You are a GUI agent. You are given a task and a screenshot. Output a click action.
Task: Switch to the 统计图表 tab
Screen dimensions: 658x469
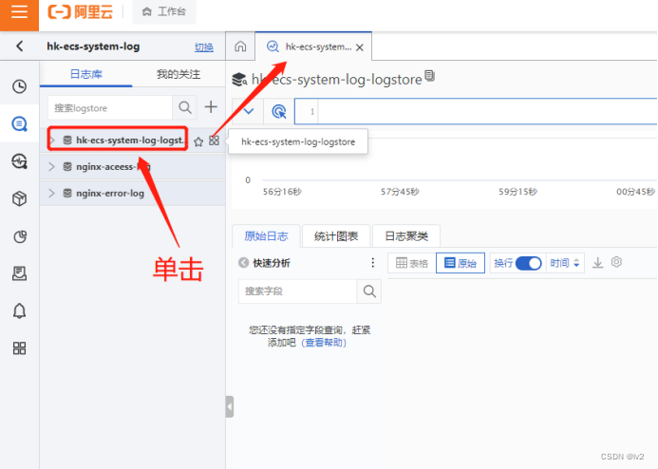pyautogui.click(x=336, y=236)
